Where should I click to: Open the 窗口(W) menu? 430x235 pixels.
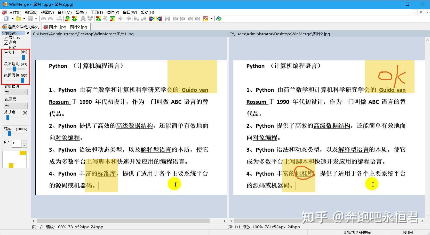click(130, 12)
